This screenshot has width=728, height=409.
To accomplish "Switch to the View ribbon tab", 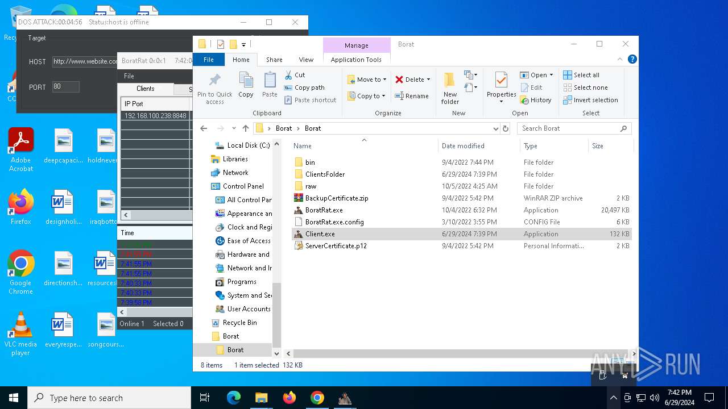I will tap(306, 60).
